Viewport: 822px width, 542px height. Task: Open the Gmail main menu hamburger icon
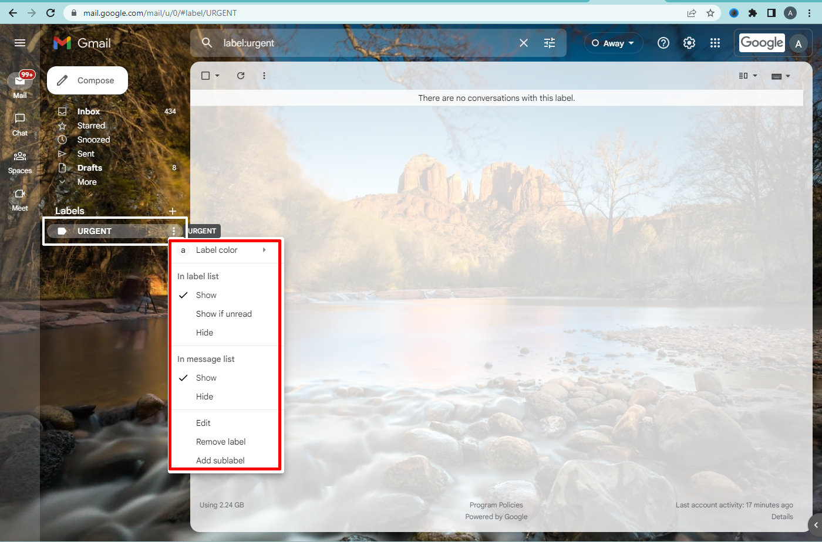point(20,43)
